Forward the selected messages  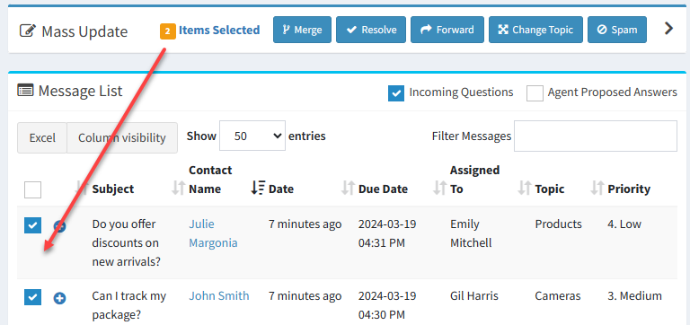click(x=447, y=30)
